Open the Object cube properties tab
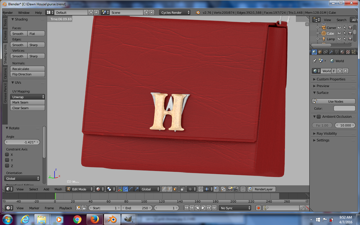 (x=320, y=52)
